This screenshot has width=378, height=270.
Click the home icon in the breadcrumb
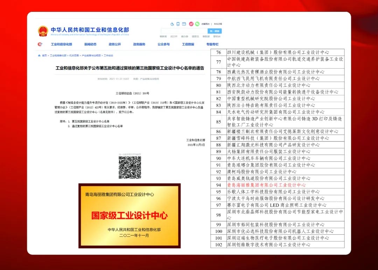(39, 55)
